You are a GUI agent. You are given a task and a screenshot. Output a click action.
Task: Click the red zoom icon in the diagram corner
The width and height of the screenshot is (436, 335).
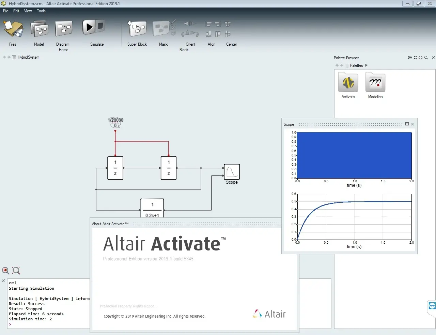tap(5, 271)
